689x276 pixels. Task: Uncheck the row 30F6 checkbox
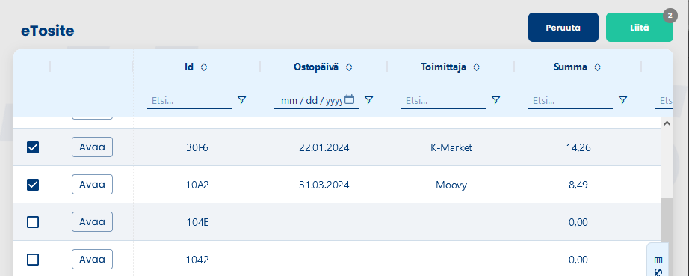coord(33,147)
